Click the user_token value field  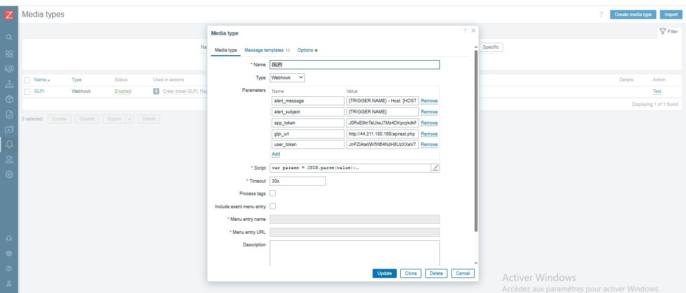(383, 144)
